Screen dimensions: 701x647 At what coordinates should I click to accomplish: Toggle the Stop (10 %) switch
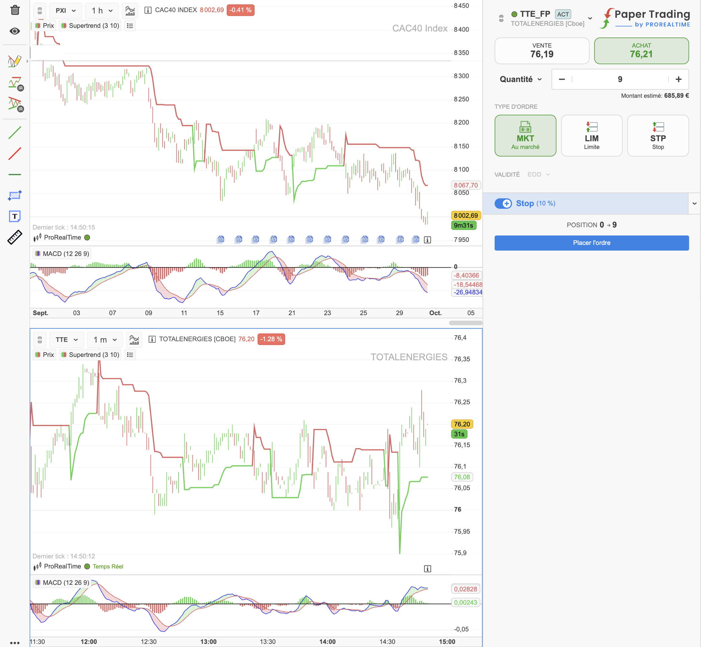tap(503, 204)
